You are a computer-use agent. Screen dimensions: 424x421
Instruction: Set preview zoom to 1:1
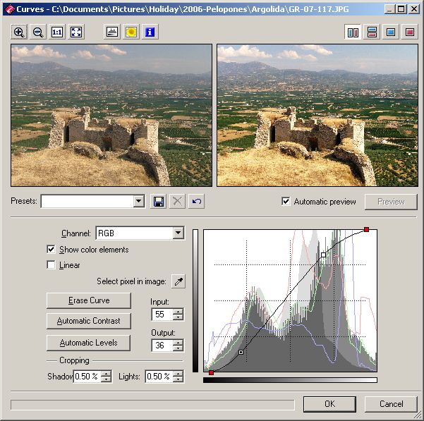coord(57,32)
